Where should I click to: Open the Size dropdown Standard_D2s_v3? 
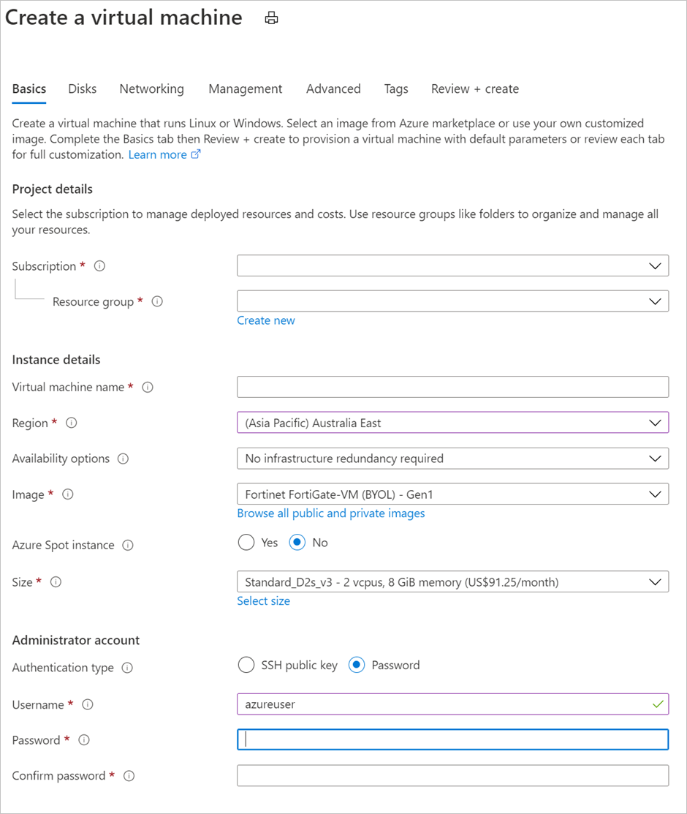point(452,582)
